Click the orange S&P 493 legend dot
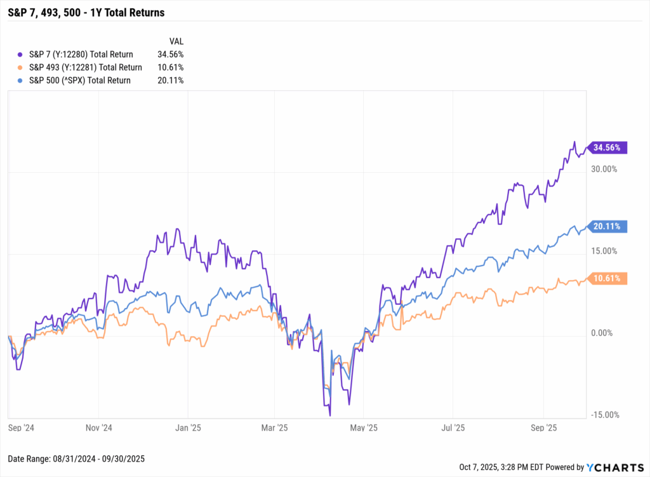650x477 pixels. [x=22, y=68]
